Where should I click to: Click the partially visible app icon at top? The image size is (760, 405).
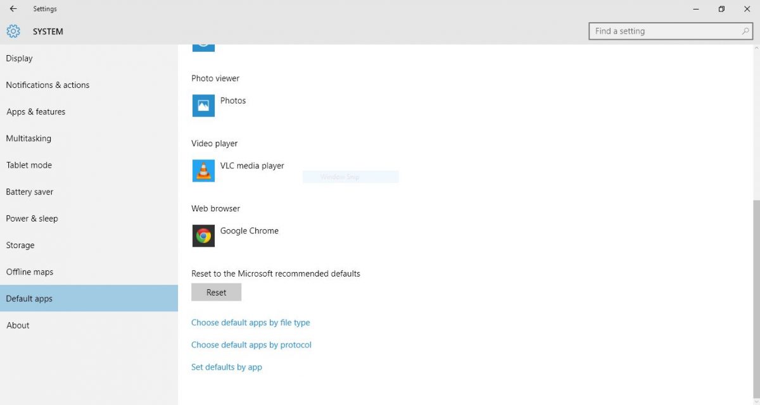click(203, 46)
